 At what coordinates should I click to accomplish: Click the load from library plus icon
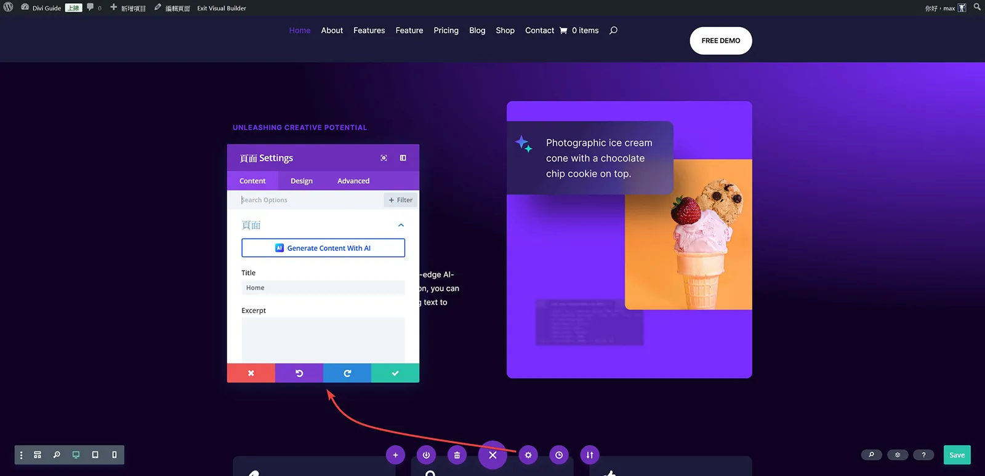pos(395,455)
